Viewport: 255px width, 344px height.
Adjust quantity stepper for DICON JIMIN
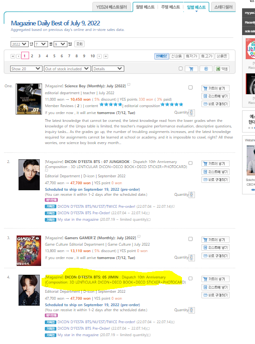(192, 310)
